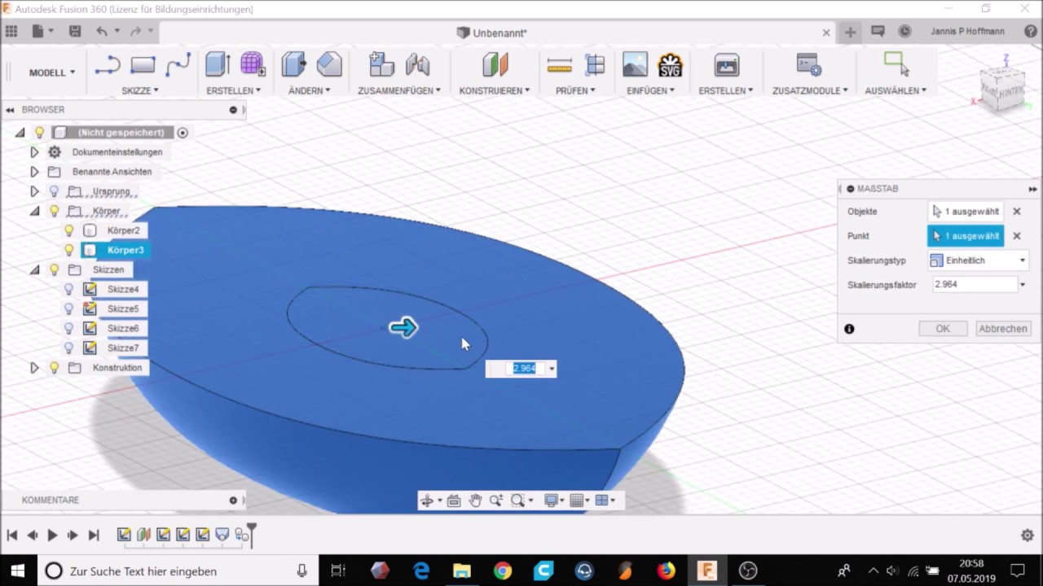Expand the Benannte Ansichten node
The height and width of the screenshot is (586, 1043).
click(x=34, y=172)
